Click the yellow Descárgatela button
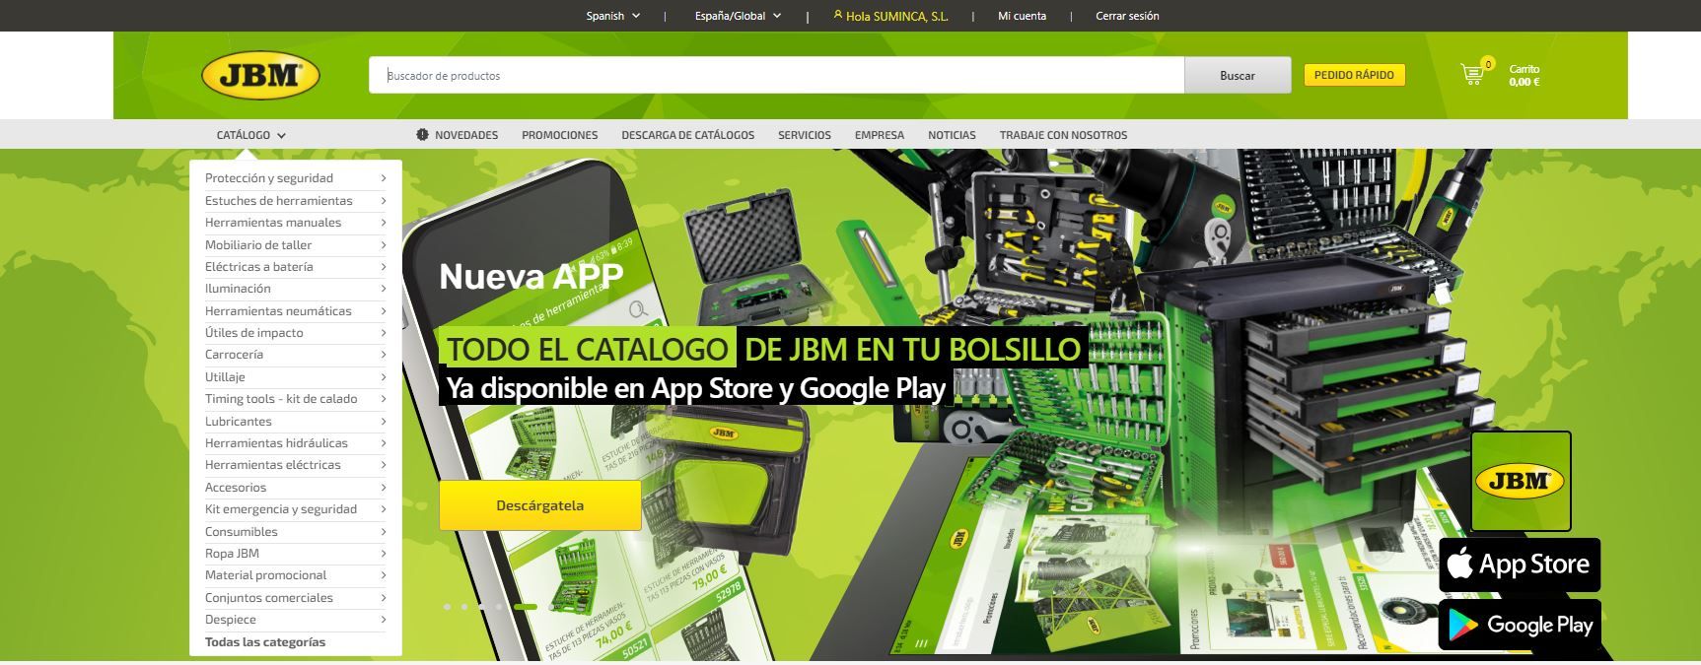Viewport: 1701px width, 665px height. 540,505
